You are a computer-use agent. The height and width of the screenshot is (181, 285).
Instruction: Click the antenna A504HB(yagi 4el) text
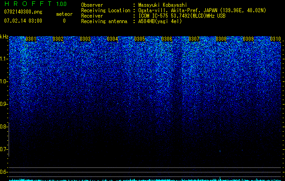[x=160, y=21]
